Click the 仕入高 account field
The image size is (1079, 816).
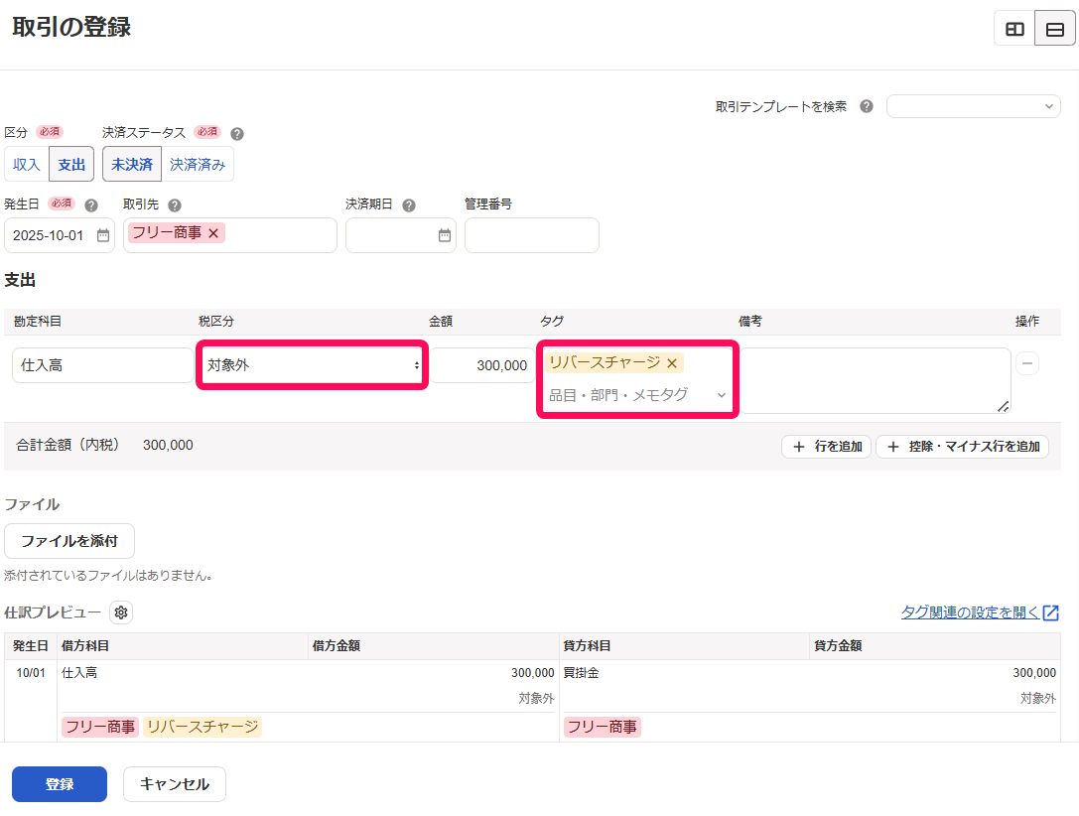click(x=102, y=365)
